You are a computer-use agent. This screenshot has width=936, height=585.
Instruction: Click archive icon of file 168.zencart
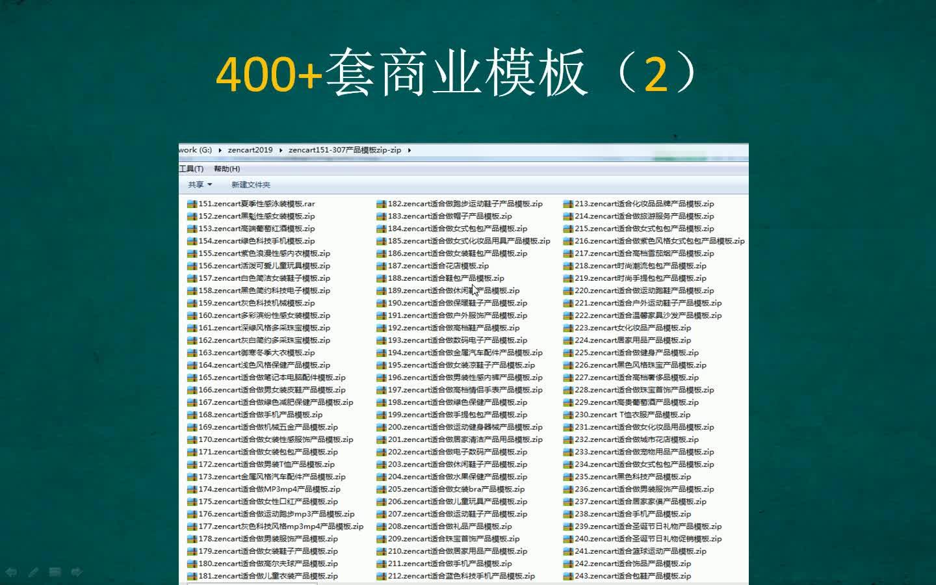pyautogui.click(x=192, y=415)
